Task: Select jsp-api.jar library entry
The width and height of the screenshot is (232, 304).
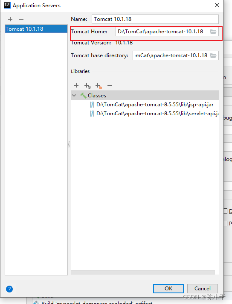Action: point(152,105)
